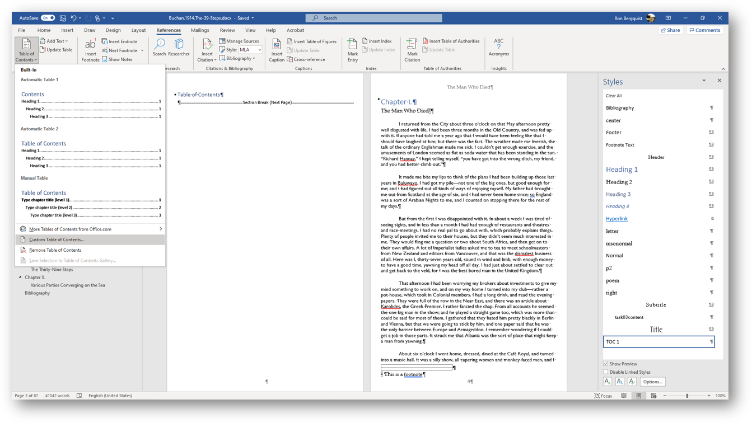Click the Search icon in ribbon
The image size is (752, 423).
tap(160, 45)
